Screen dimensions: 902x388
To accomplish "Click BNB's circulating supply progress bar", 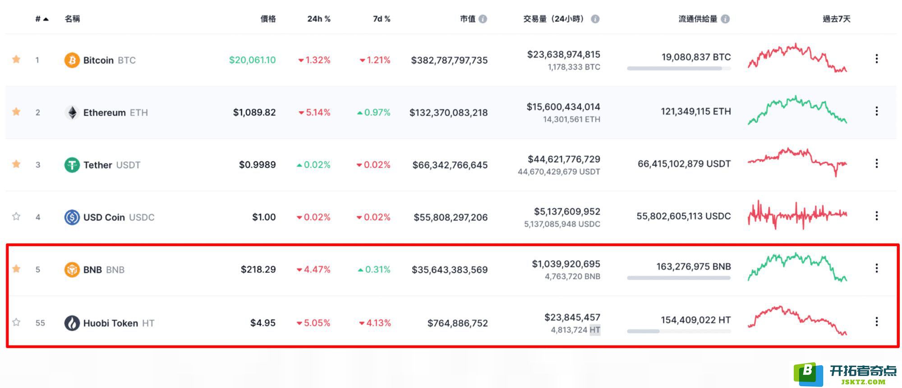I will click(x=679, y=278).
